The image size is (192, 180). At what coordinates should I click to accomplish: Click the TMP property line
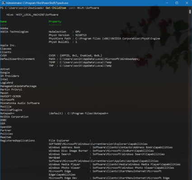80,66
